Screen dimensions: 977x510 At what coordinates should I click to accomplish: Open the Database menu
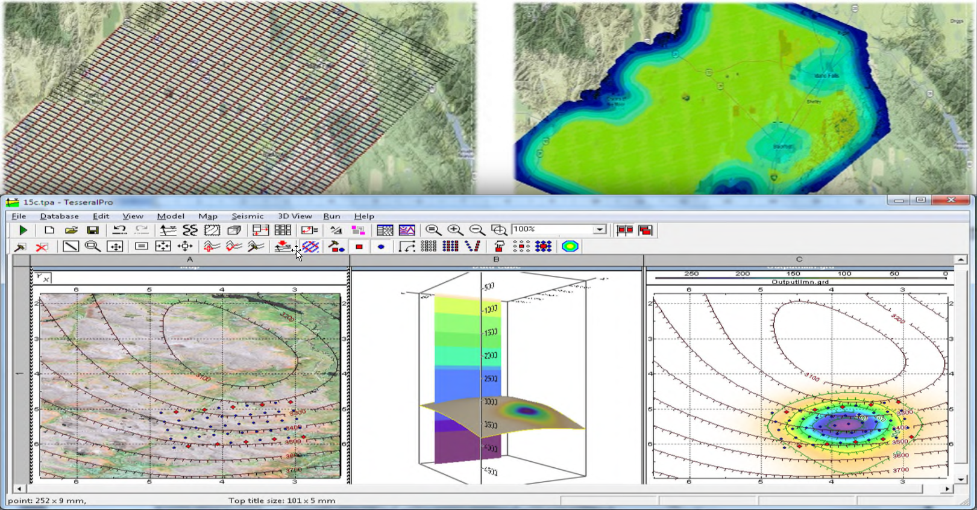pyautogui.click(x=59, y=216)
